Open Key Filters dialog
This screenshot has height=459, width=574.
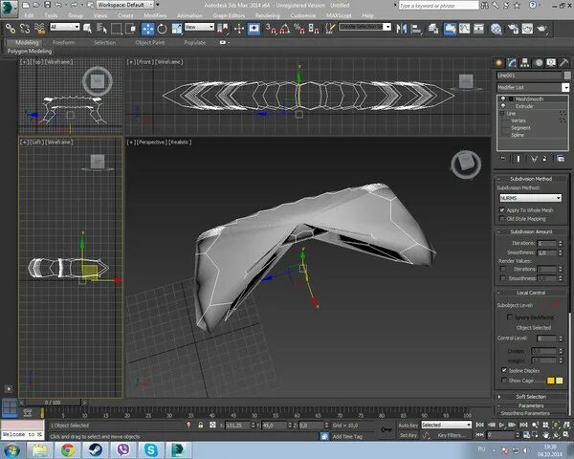pos(451,435)
